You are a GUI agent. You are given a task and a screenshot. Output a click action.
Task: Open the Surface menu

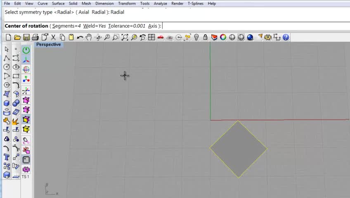58,3
